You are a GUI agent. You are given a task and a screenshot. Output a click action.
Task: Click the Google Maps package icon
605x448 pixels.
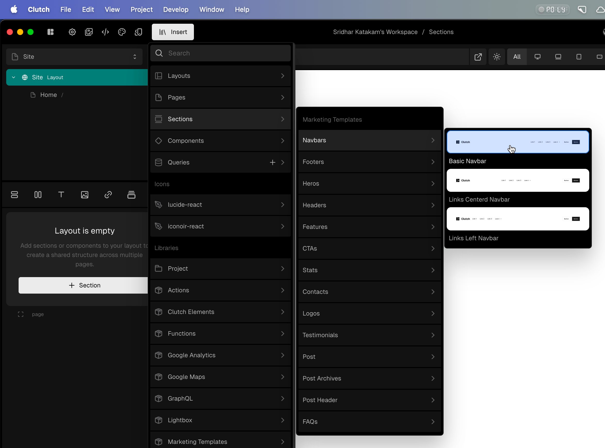[159, 377]
